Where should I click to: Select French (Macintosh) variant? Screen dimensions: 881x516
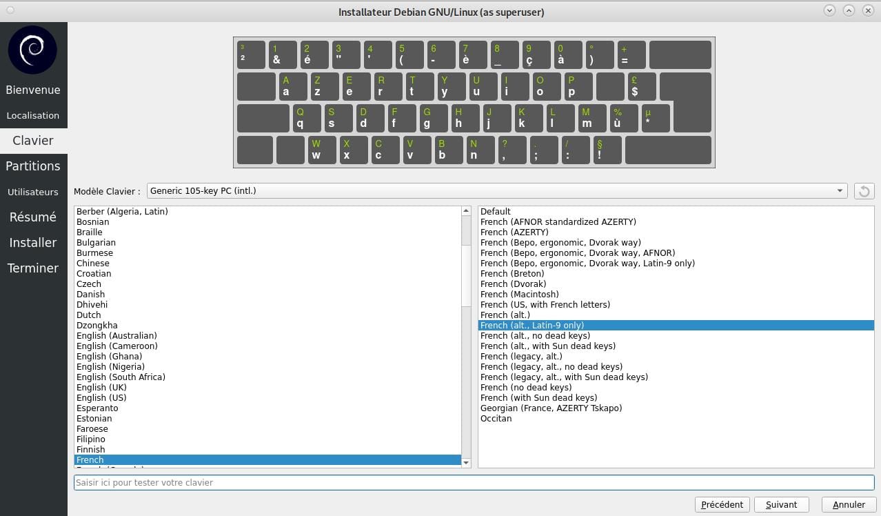click(x=519, y=295)
